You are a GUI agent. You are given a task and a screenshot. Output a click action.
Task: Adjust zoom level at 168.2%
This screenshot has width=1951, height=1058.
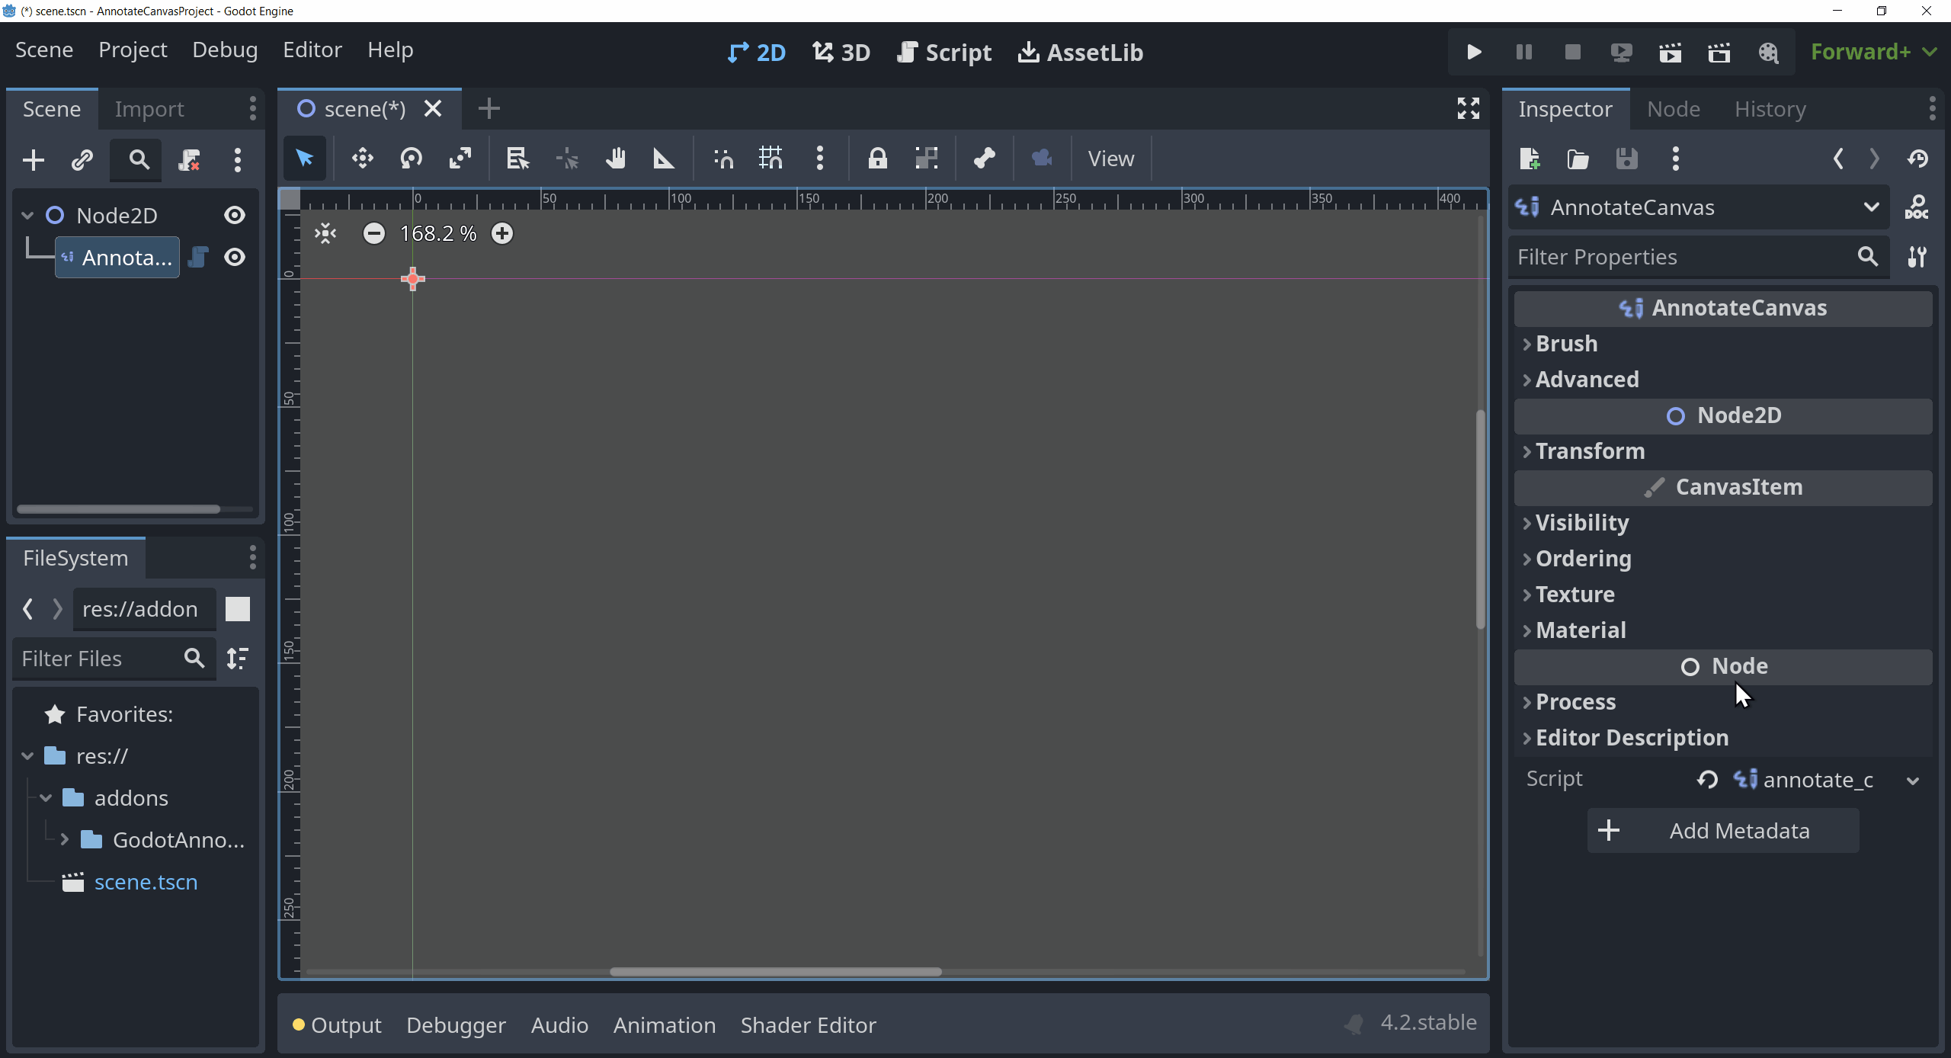pyautogui.click(x=437, y=233)
